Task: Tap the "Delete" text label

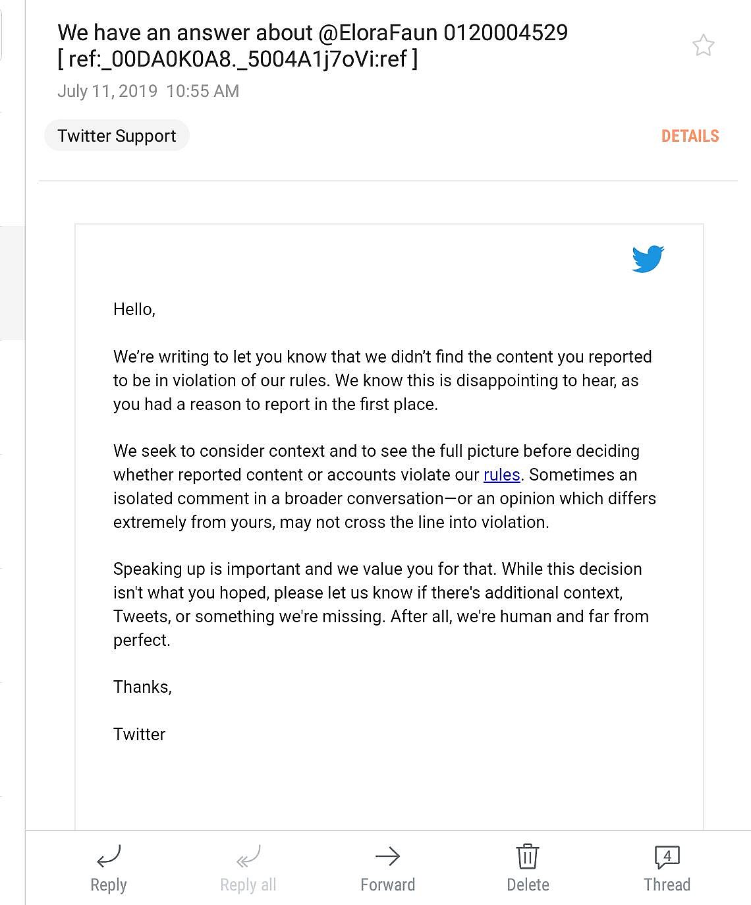Action: [528, 885]
